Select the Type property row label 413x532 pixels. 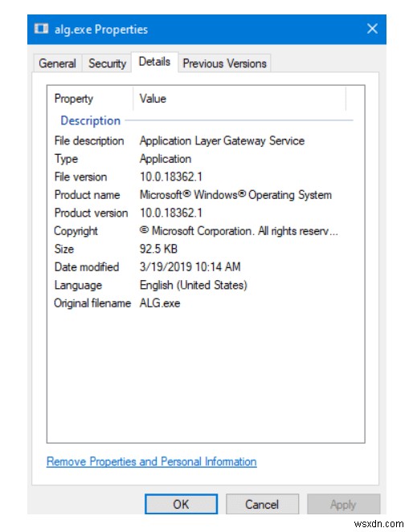pos(66,159)
